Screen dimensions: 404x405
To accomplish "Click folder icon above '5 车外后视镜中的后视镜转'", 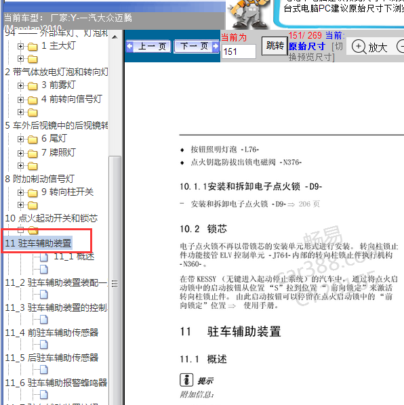I will [x=33, y=112].
